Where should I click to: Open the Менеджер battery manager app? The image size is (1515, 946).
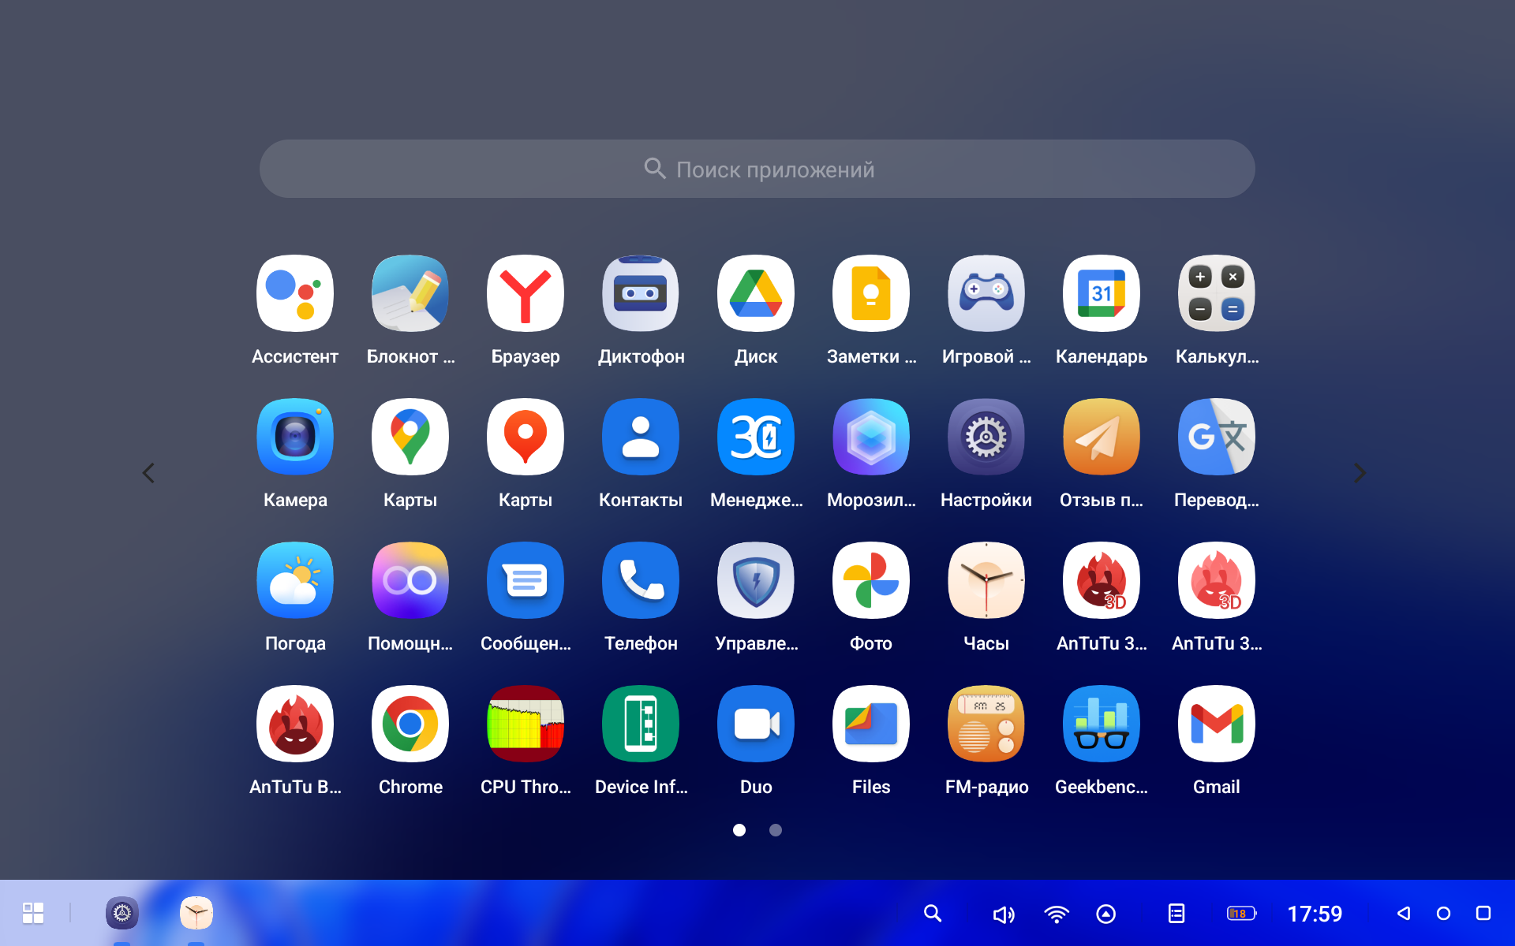point(756,437)
